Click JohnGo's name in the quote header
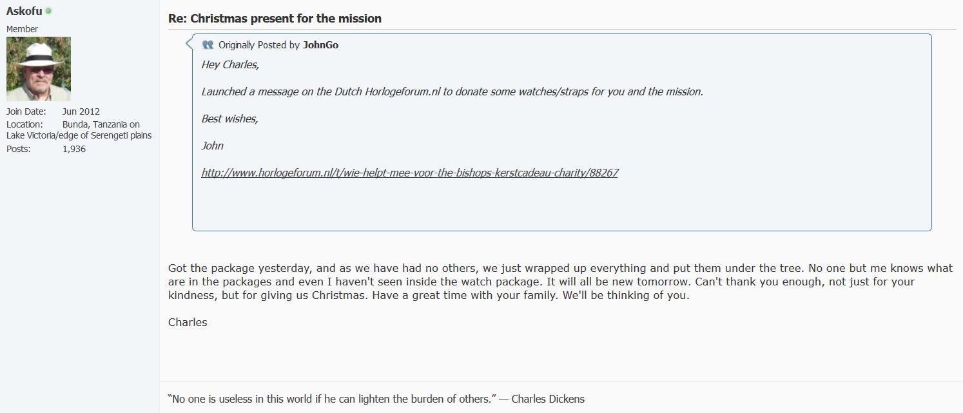 point(320,44)
